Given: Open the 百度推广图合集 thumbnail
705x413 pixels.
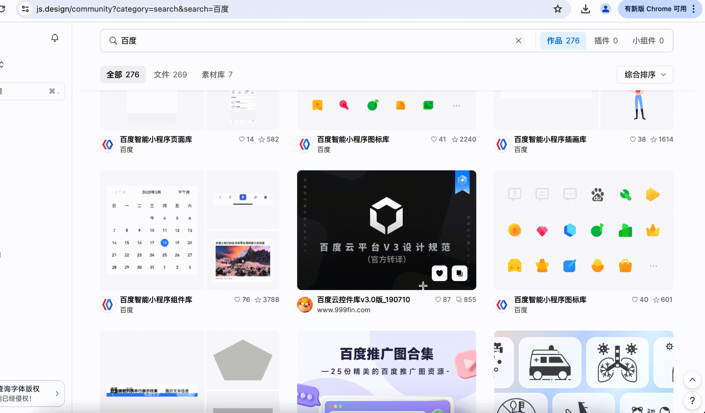Looking at the screenshot, I should pos(387,372).
